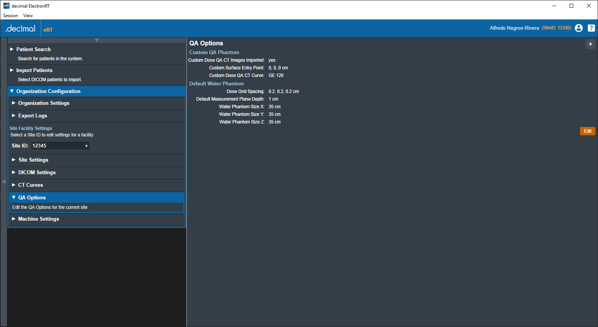Click the Water Phantom Size X value

point(275,107)
